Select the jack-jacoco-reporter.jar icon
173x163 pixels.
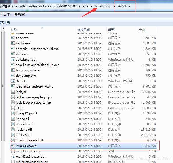coord(13,103)
